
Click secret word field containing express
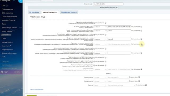click(x=119, y=39)
